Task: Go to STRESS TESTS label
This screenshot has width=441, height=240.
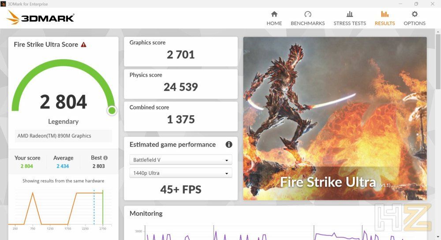Action: point(350,23)
